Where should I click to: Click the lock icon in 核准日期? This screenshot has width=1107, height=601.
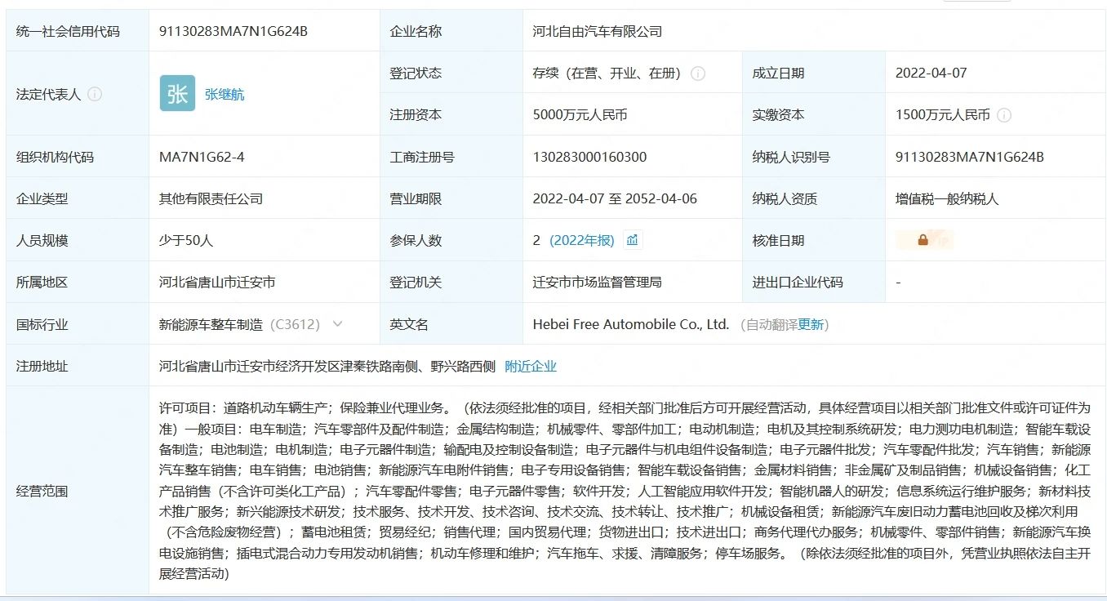[922, 240]
